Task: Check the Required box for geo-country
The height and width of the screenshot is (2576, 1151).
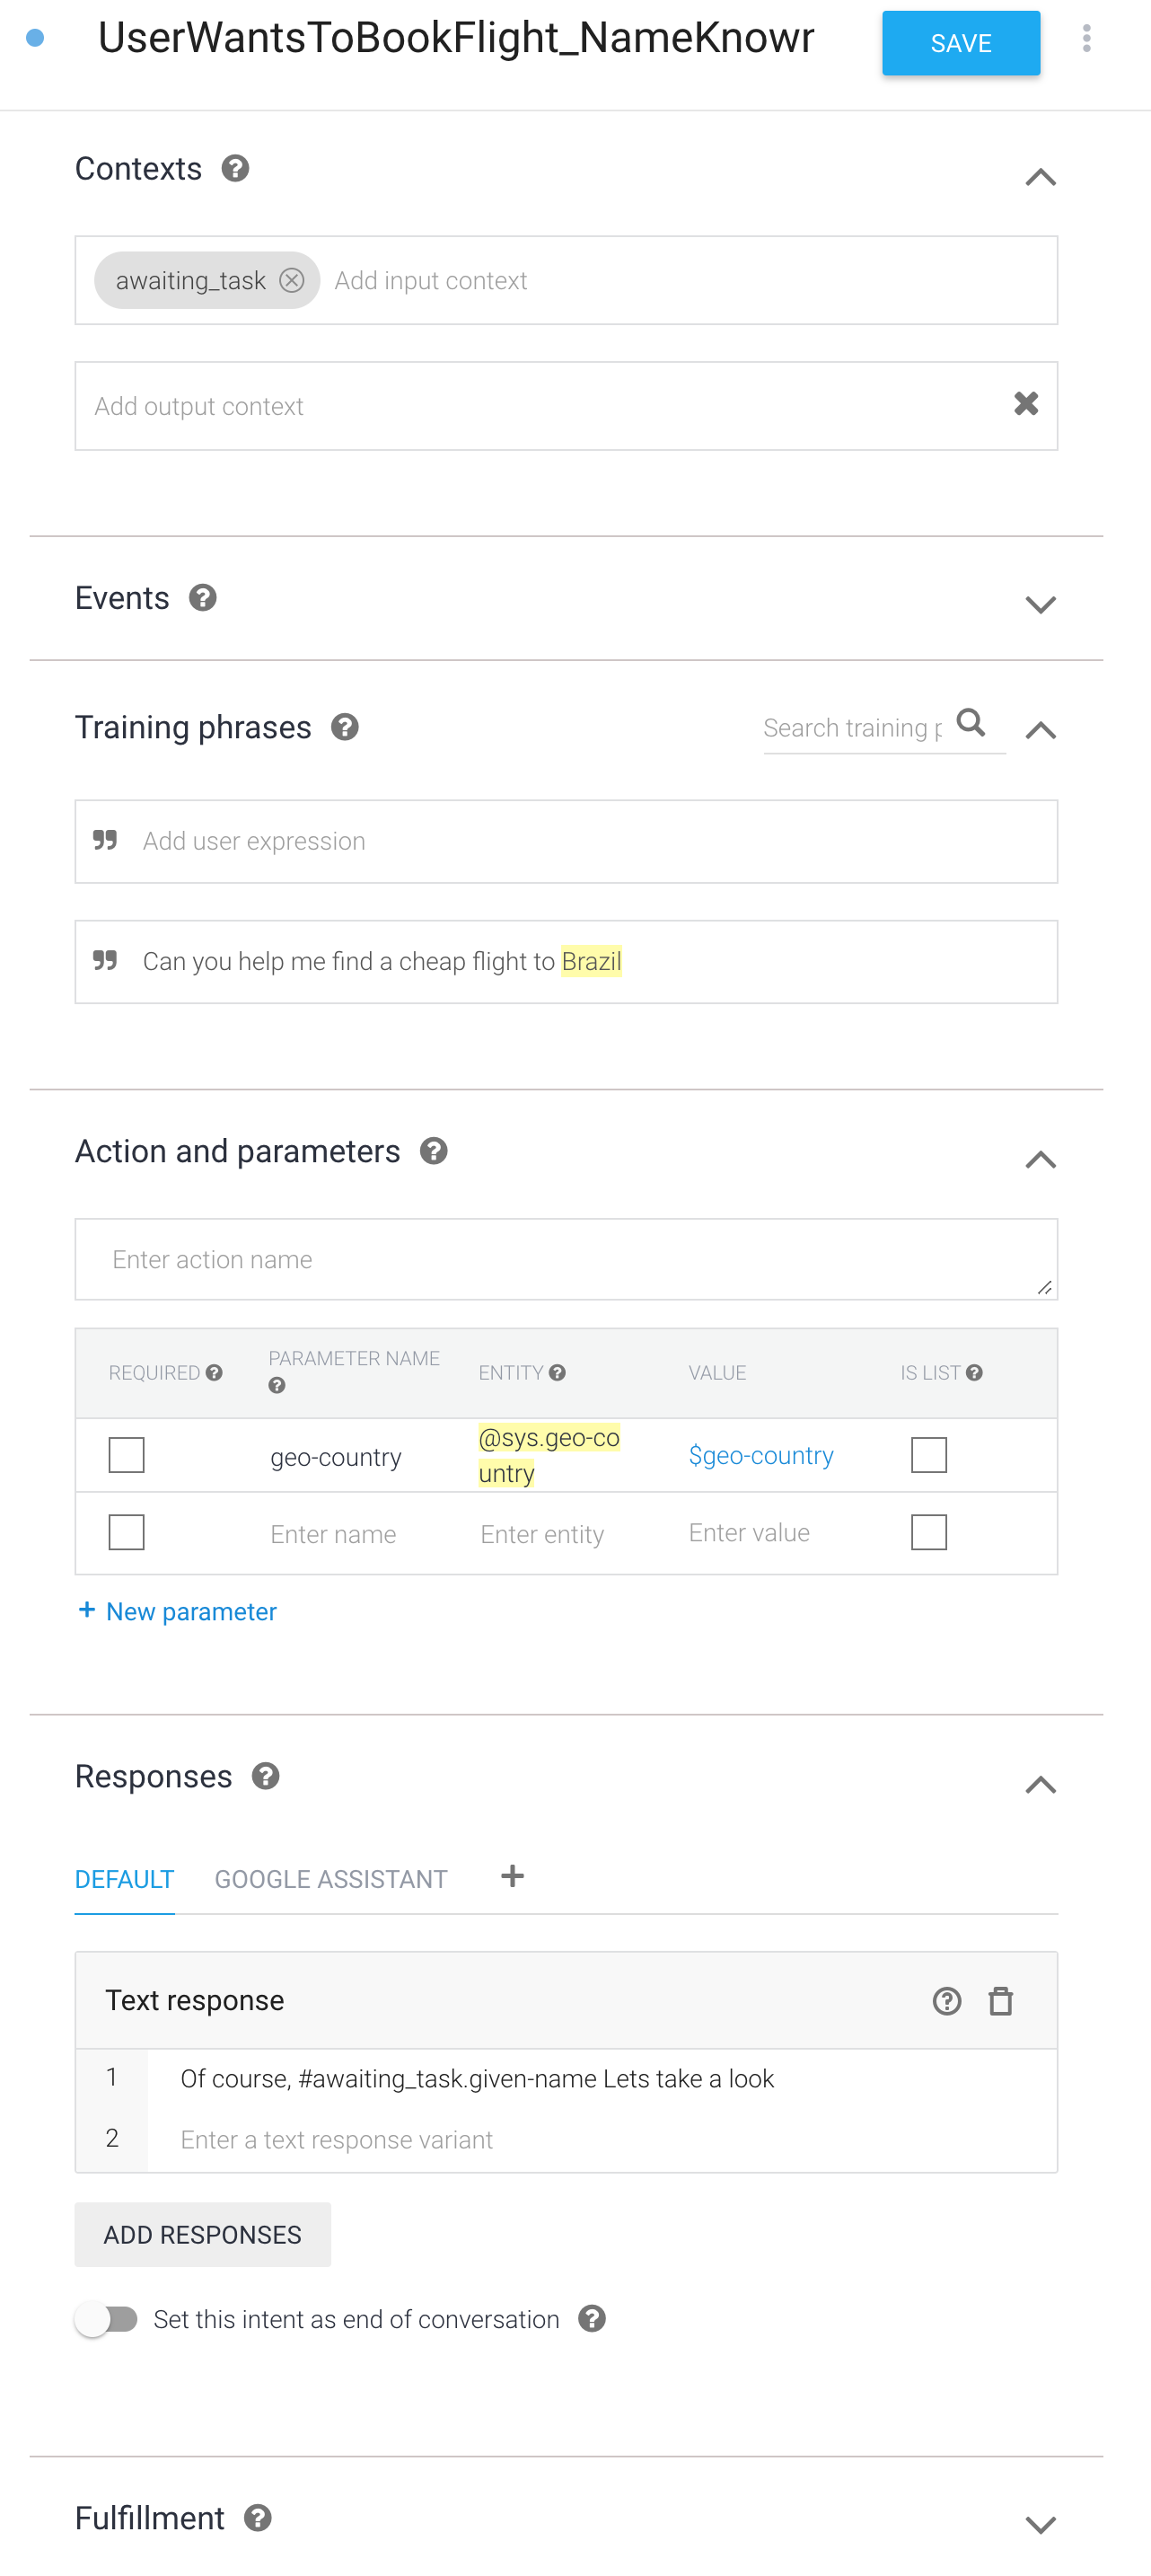Action: (127, 1455)
